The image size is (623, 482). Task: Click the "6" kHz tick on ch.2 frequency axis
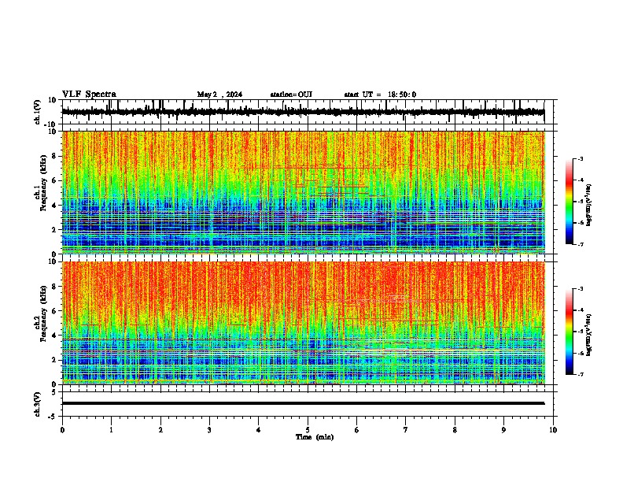55,311
